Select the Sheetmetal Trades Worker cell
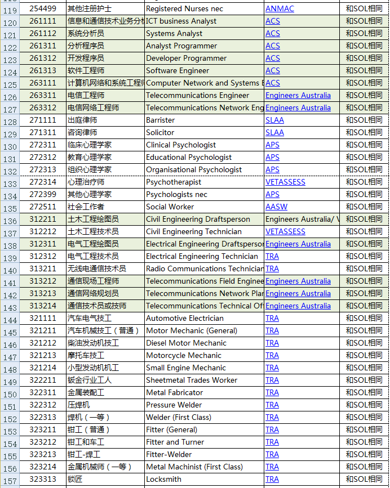The width and height of the screenshot is (390, 488). point(205,380)
